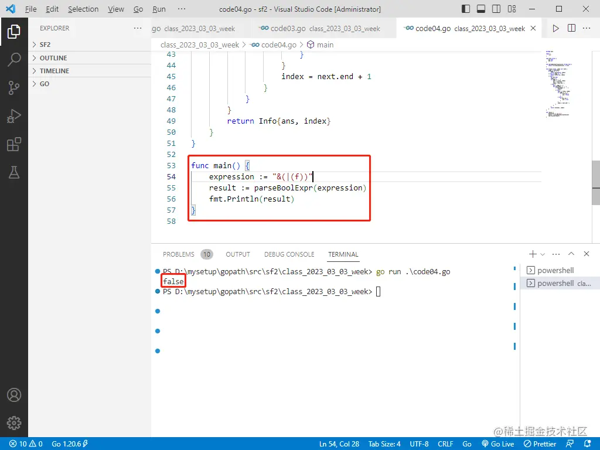600x450 pixels.
Task: Click Go 1.20.6 version status item
Action: tap(69, 444)
